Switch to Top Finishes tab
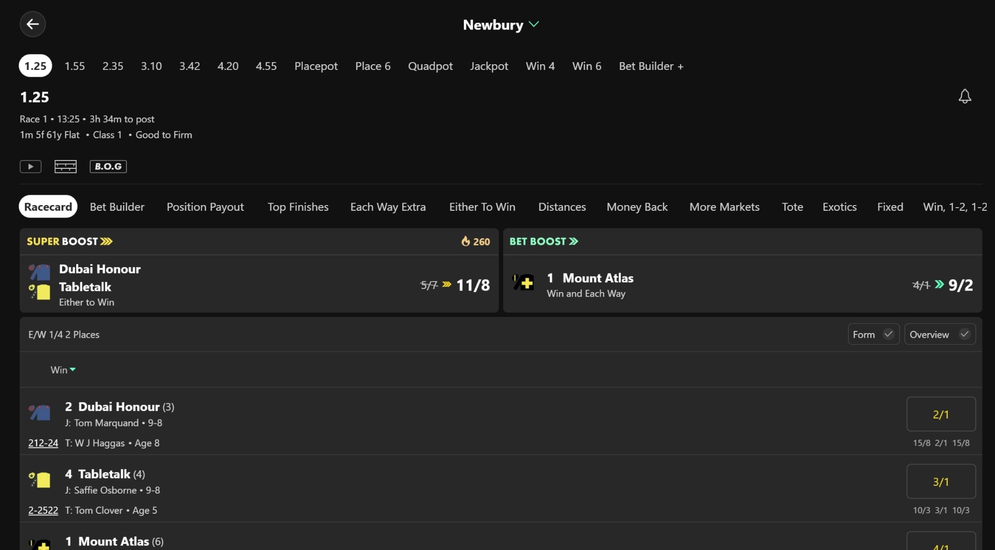This screenshot has height=550, width=995. click(x=298, y=207)
